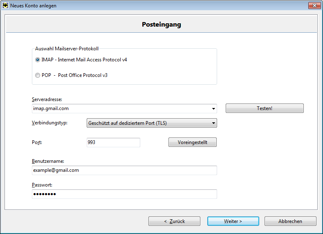This screenshot has width=323, height=234.
Task: Go back with the Zurück button
Action: tap(174, 221)
